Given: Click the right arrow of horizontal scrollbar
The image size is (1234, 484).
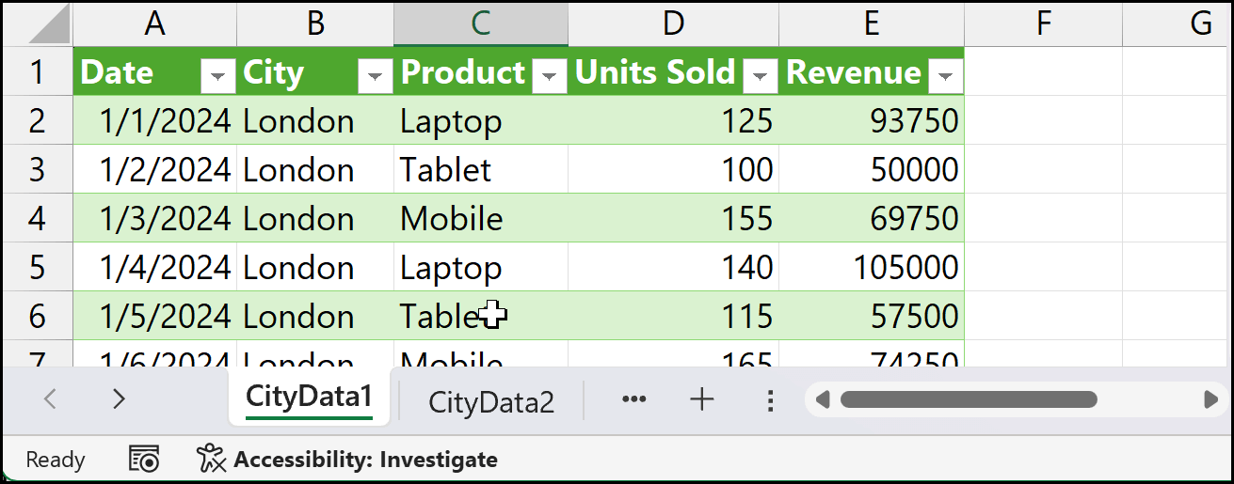Looking at the screenshot, I should 1211,400.
